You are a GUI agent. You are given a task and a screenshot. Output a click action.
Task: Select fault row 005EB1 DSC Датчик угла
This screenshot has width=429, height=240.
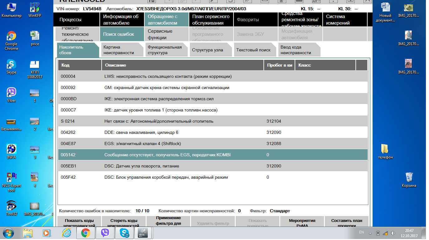pos(213,166)
